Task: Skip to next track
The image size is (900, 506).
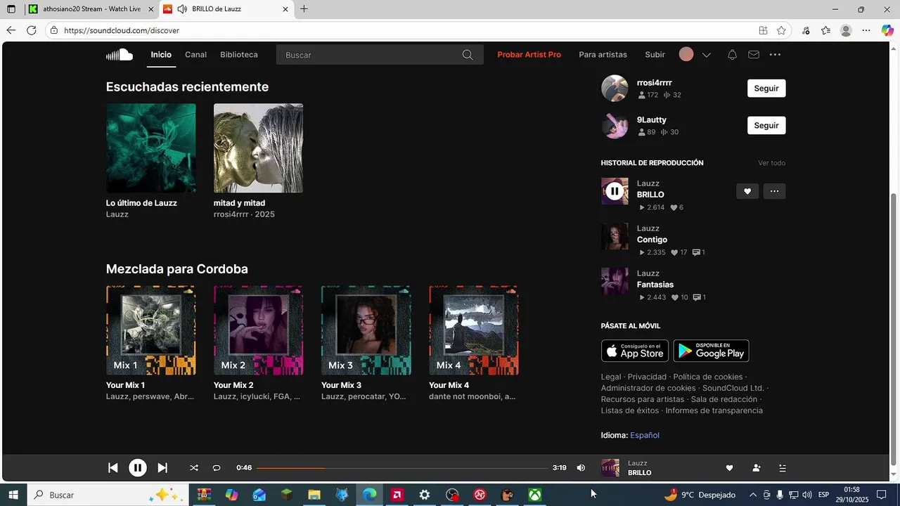Action: click(162, 468)
